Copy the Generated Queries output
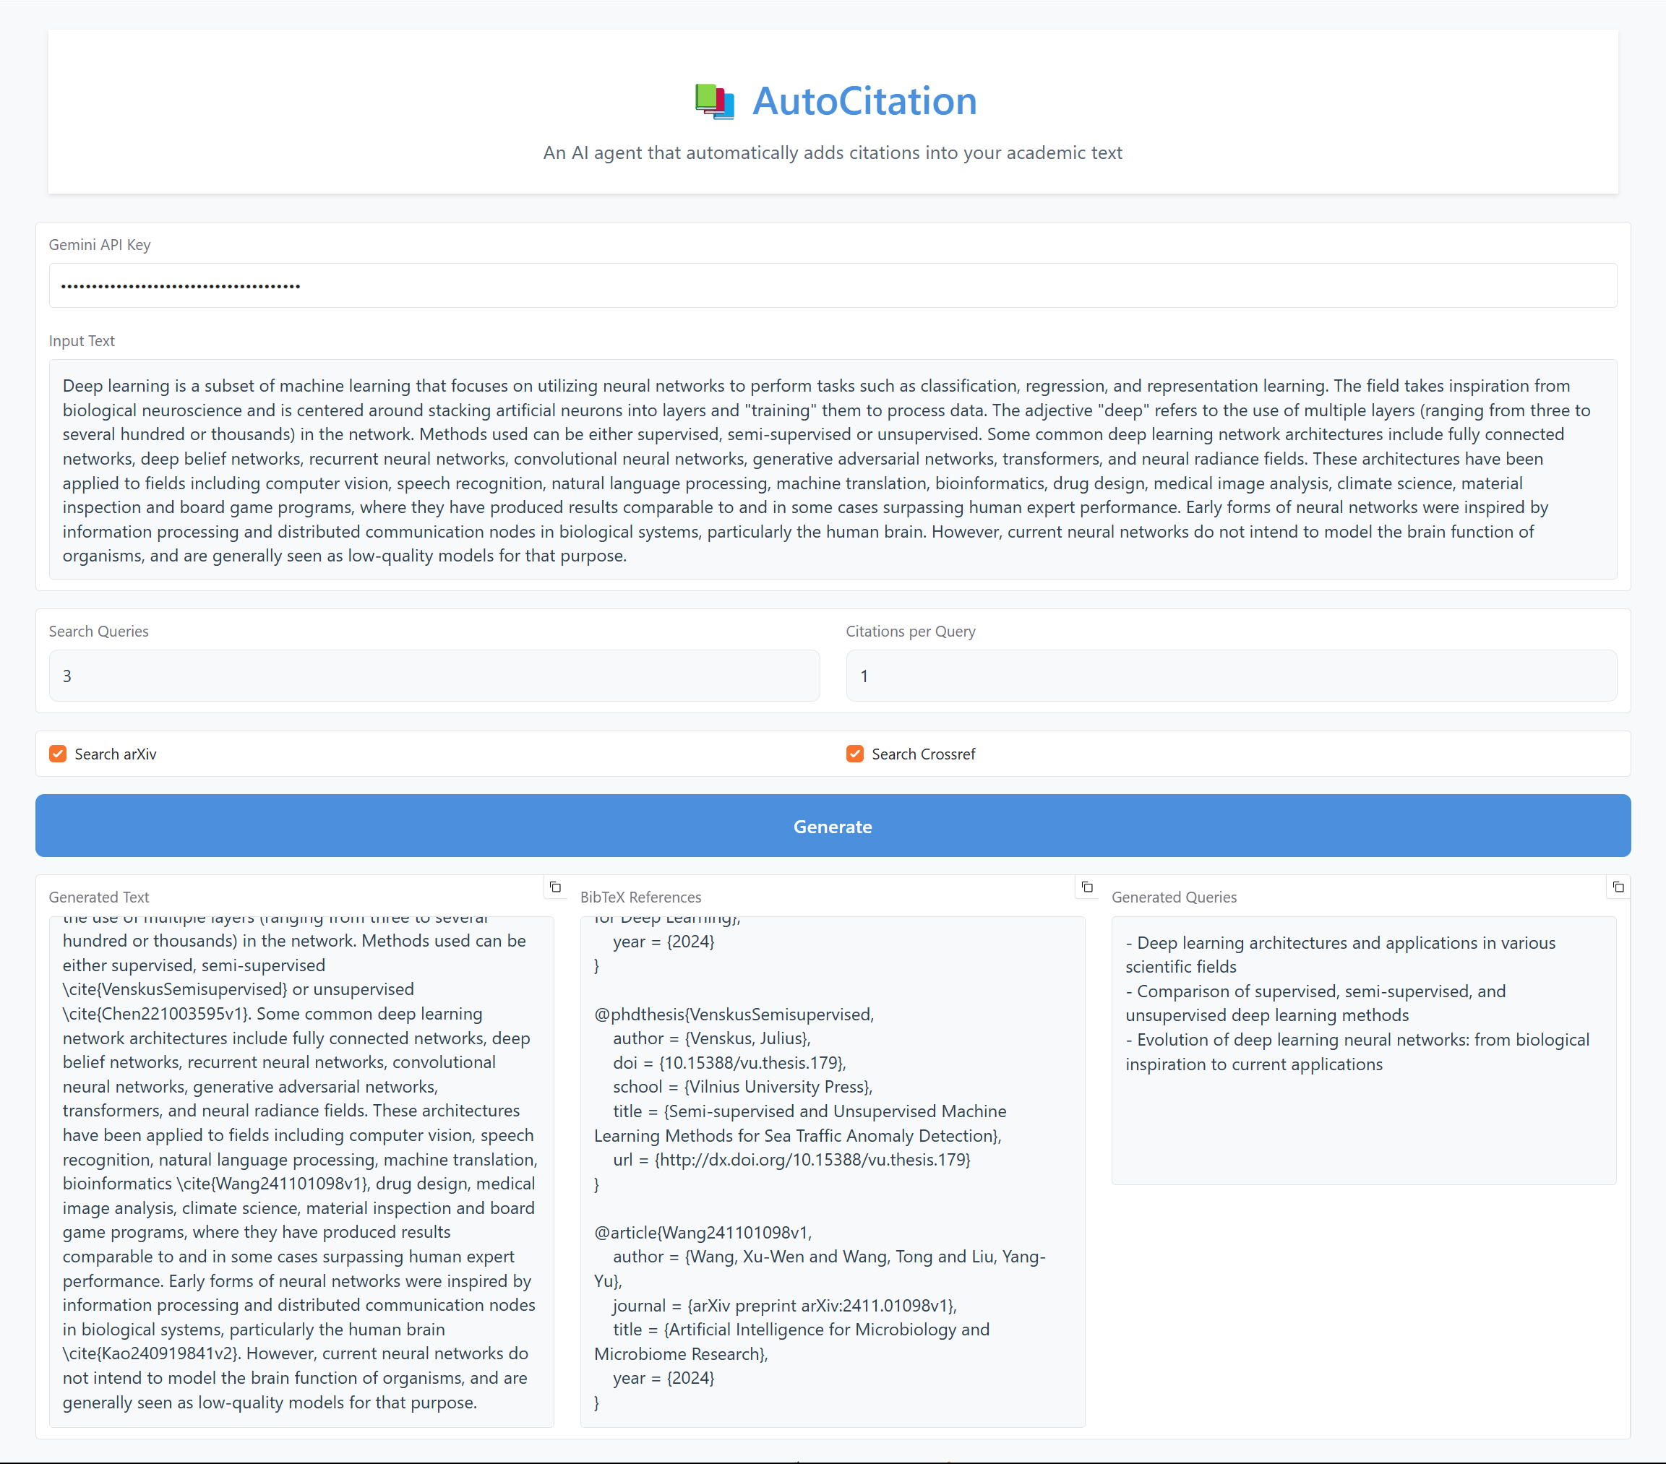The image size is (1666, 1464). (1618, 887)
